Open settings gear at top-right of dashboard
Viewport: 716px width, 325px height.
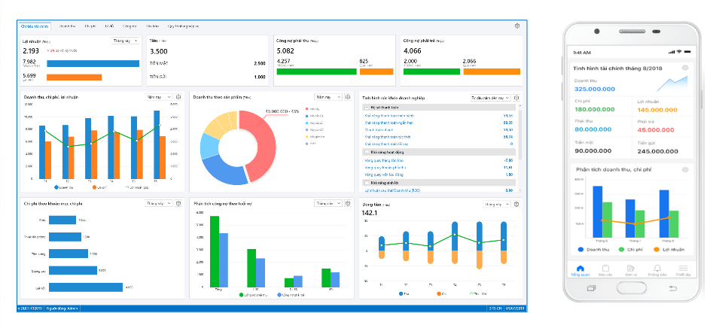(x=517, y=26)
